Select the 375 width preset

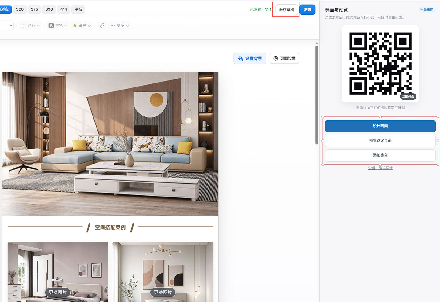pos(35,9)
